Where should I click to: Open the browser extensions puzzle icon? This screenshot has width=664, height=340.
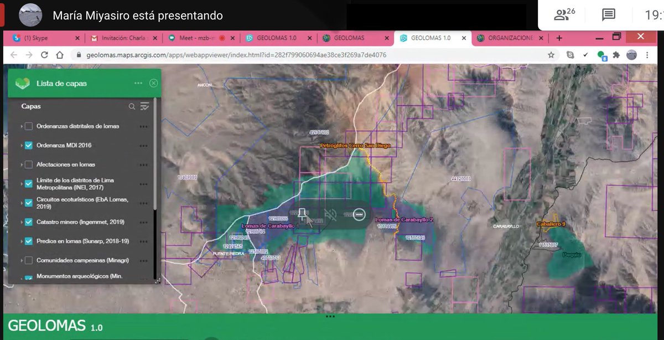[617, 55]
